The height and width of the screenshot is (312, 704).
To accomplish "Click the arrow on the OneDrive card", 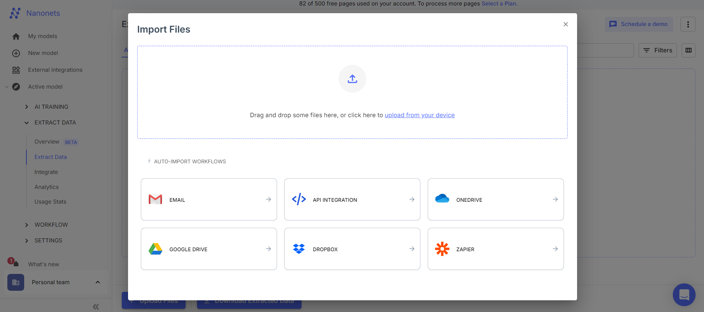I will pyautogui.click(x=555, y=199).
